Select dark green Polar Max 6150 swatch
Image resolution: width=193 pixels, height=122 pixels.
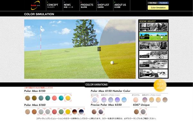(48, 98)
